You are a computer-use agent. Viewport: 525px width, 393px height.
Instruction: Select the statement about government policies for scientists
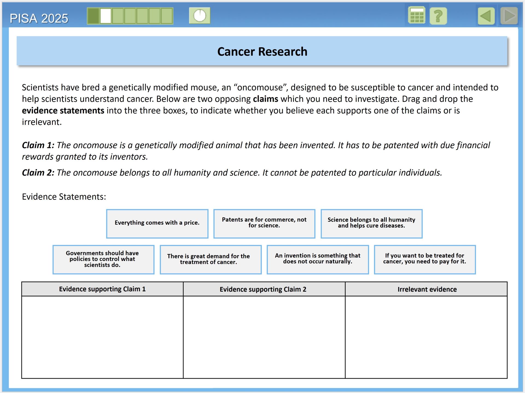click(103, 259)
